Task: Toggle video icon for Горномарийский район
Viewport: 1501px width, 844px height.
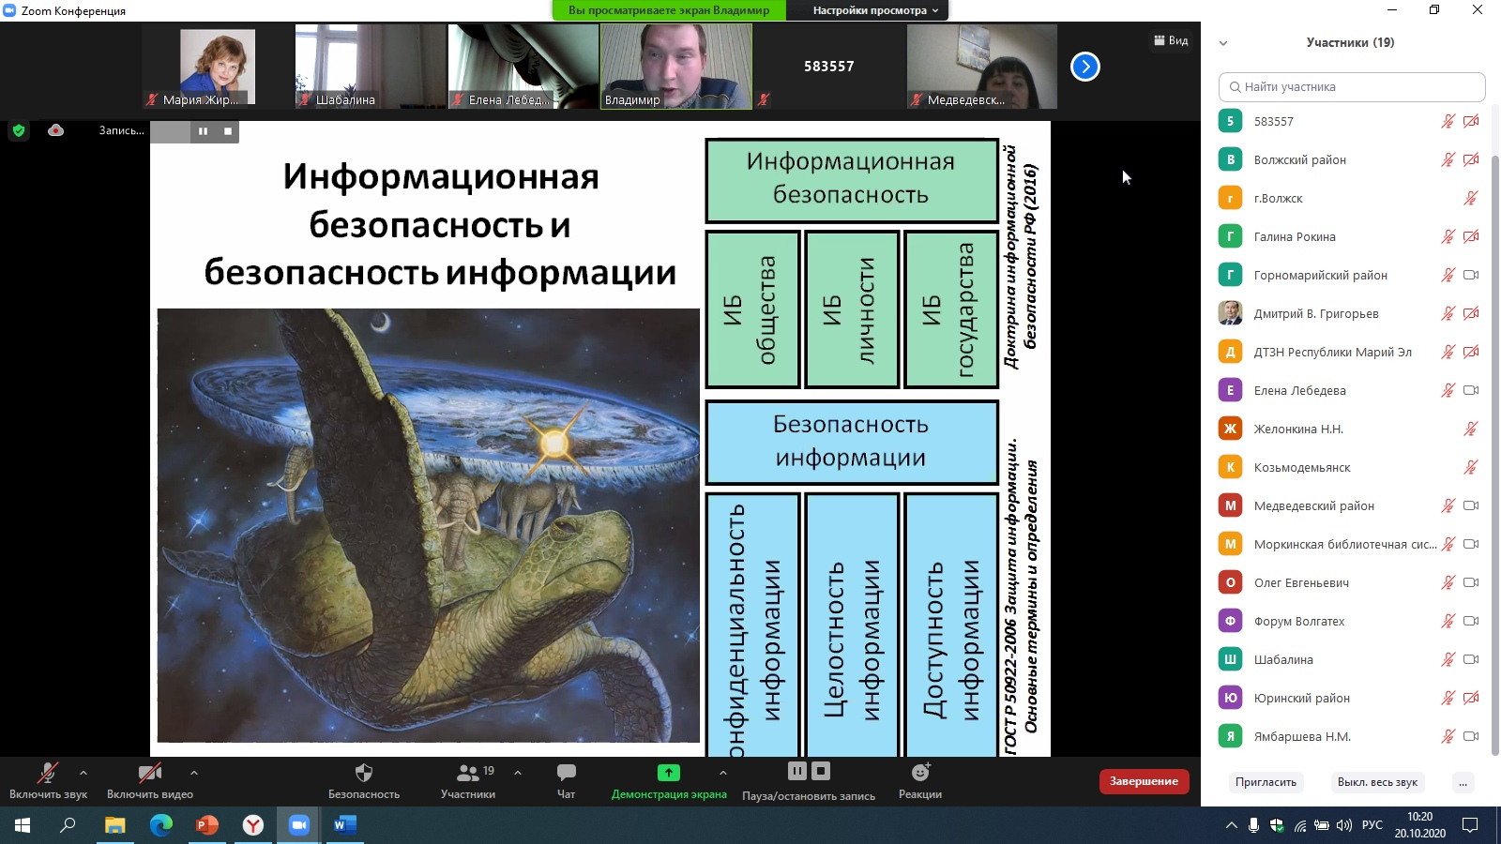Action: [1471, 275]
